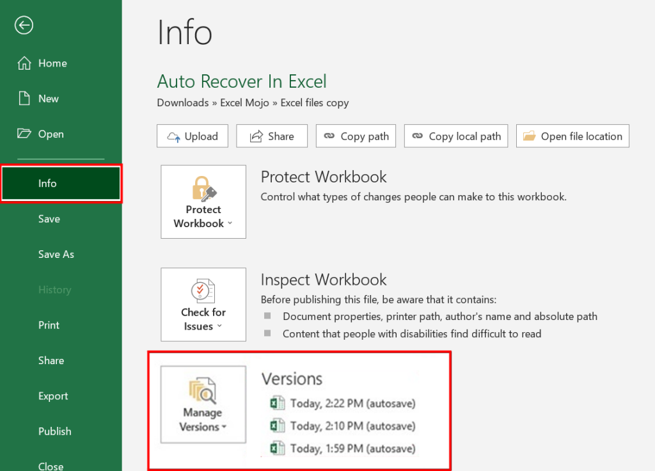The height and width of the screenshot is (471, 655).
Task: Click the Copy local path button label
Action: coord(465,137)
